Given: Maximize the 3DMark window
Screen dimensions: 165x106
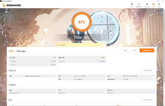Looking at the screenshot, I should tap(158, 1).
